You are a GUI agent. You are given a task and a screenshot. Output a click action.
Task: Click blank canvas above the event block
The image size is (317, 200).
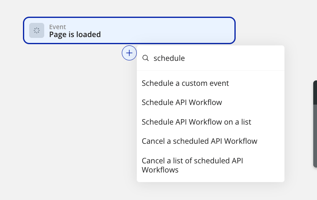pyautogui.click(x=125, y=7)
